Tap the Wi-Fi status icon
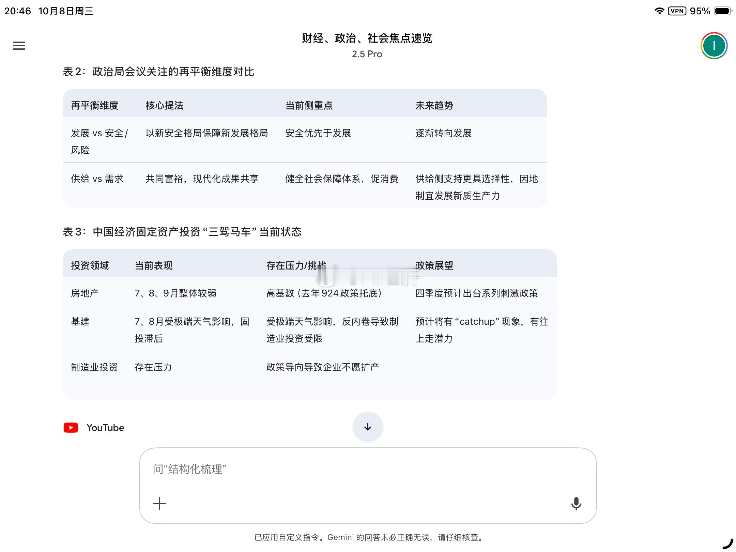 tap(659, 11)
